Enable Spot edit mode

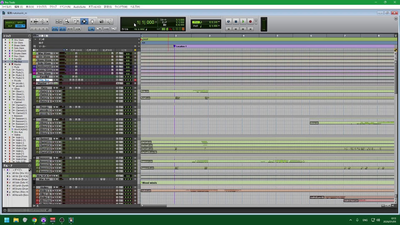coord(20,22)
